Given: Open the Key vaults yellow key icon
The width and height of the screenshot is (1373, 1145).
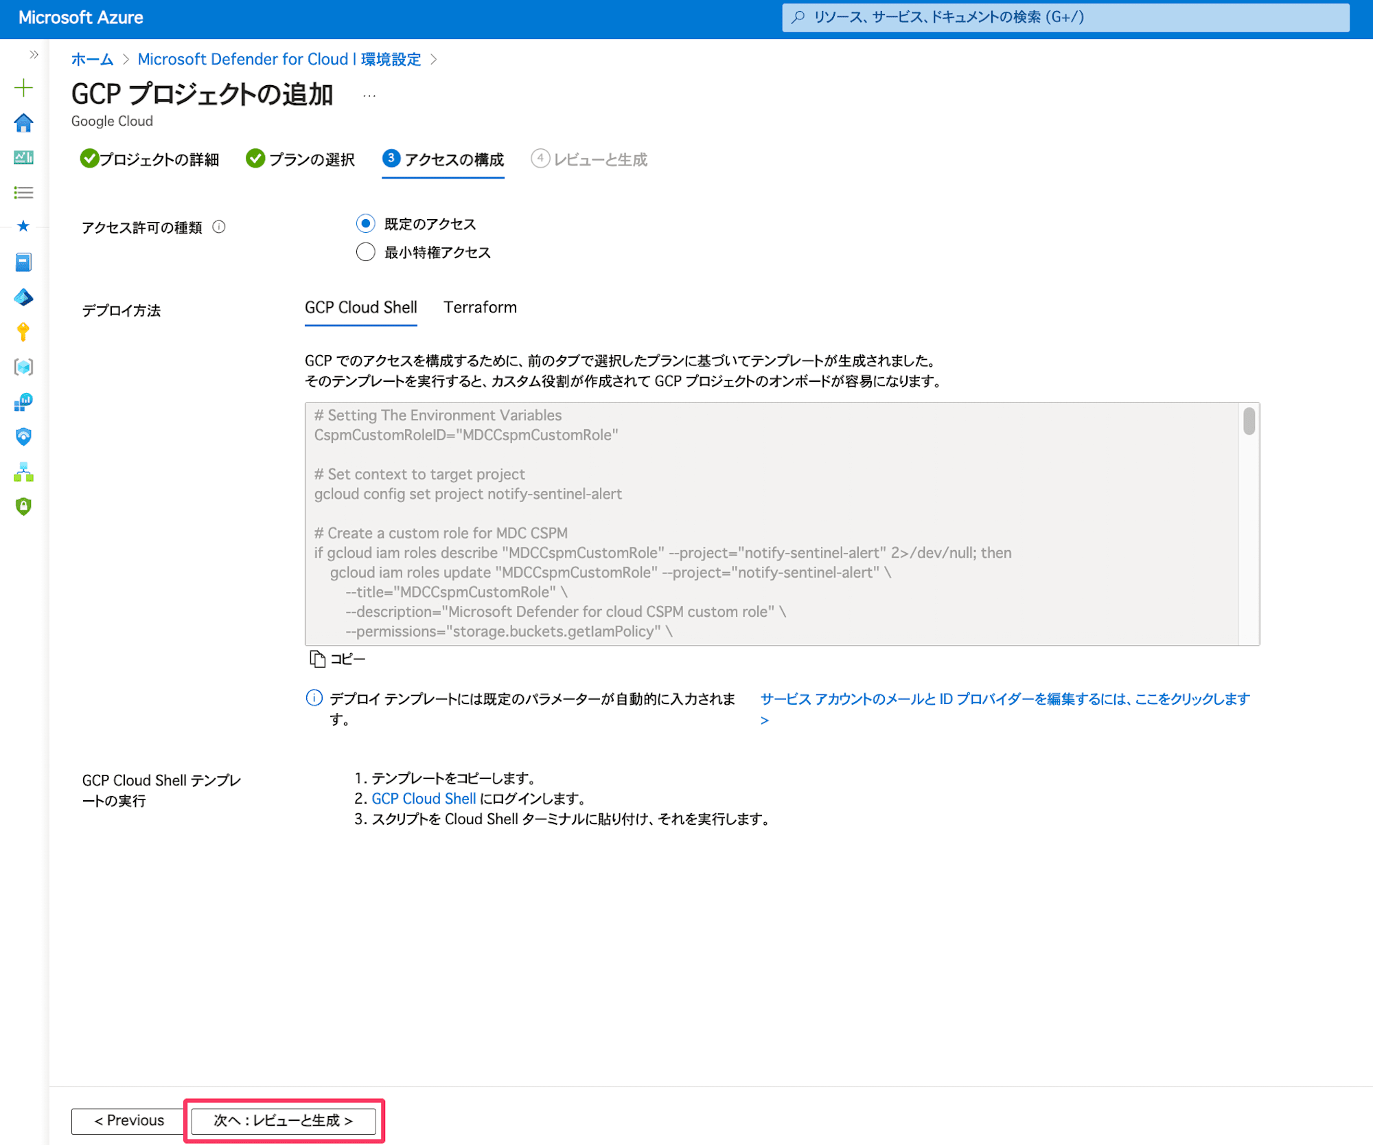Looking at the screenshot, I should tap(23, 332).
